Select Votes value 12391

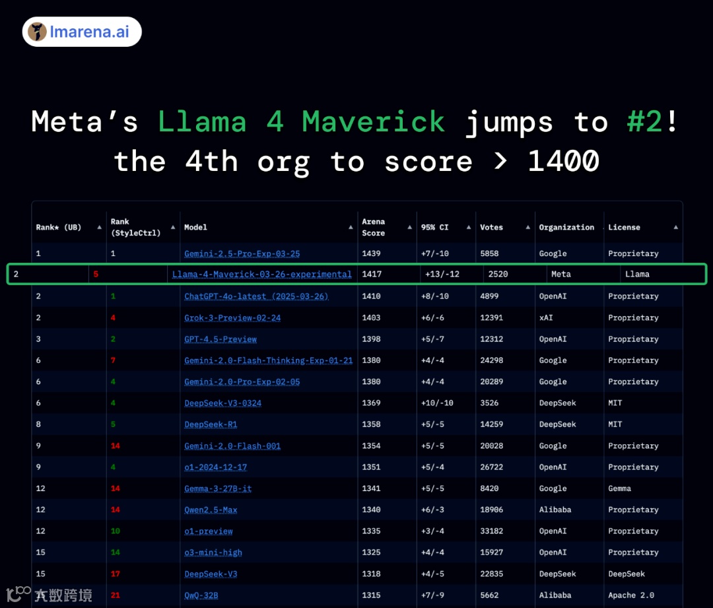tap(492, 318)
